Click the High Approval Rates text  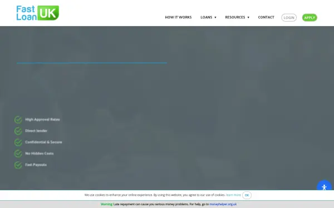point(42,119)
